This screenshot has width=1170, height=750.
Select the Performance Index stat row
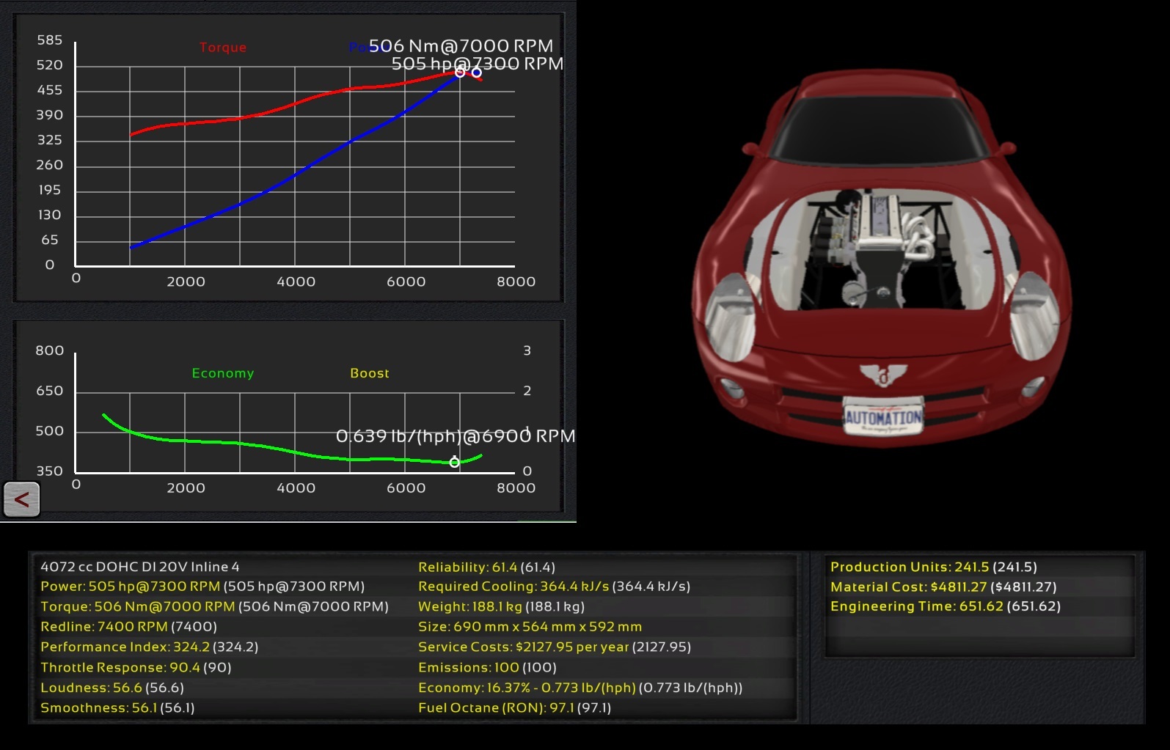coord(149,647)
